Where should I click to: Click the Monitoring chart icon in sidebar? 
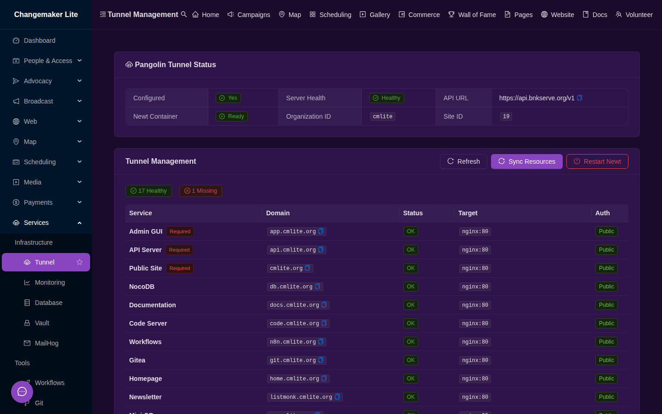coord(27,282)
